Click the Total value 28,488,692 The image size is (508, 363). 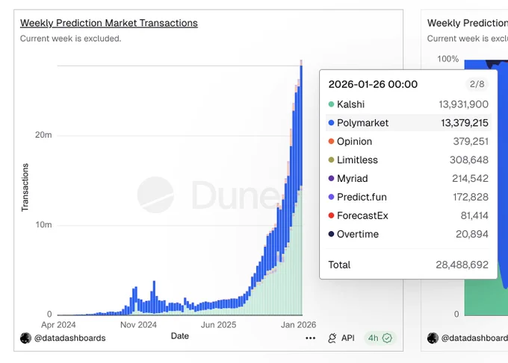click(x=462, y=265)
